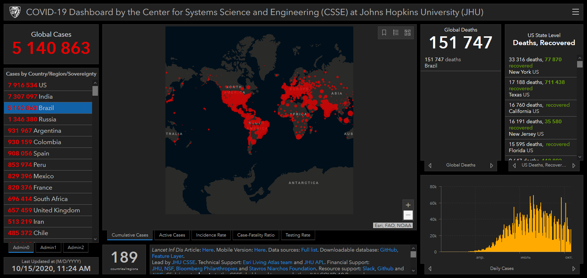Select the Admin0 tab

click(x=21, y=248)
